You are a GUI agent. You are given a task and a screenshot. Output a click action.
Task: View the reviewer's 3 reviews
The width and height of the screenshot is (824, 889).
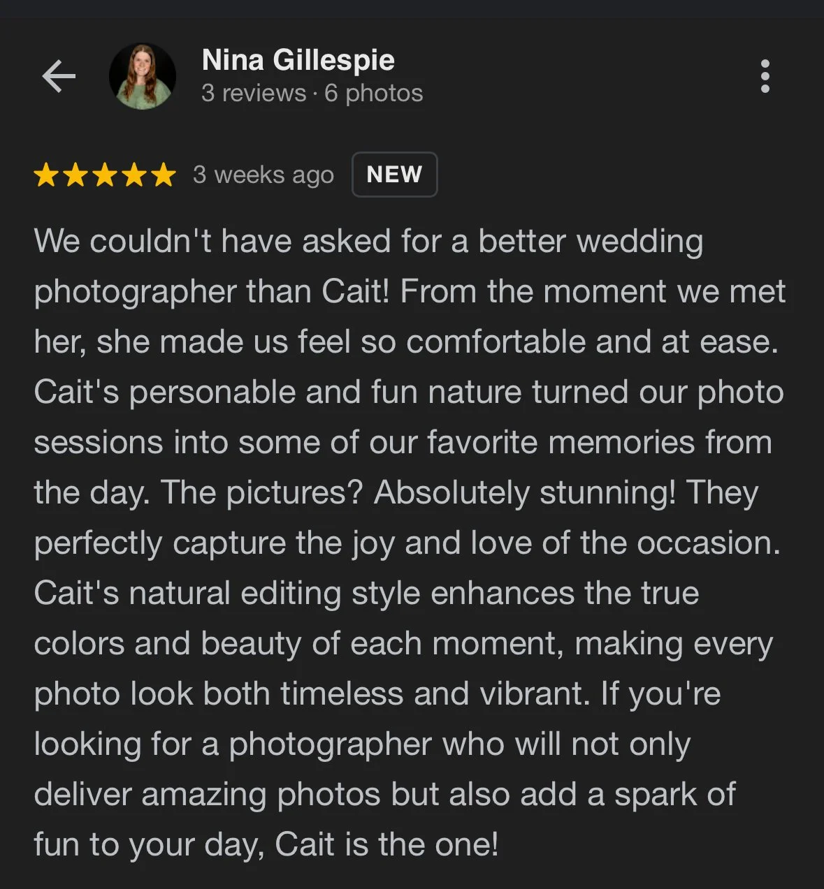click(x=254, y=93)
